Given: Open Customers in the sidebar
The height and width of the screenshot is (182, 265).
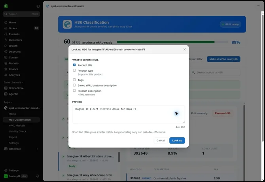Looking at the screenshot, I should coord(15,40).
